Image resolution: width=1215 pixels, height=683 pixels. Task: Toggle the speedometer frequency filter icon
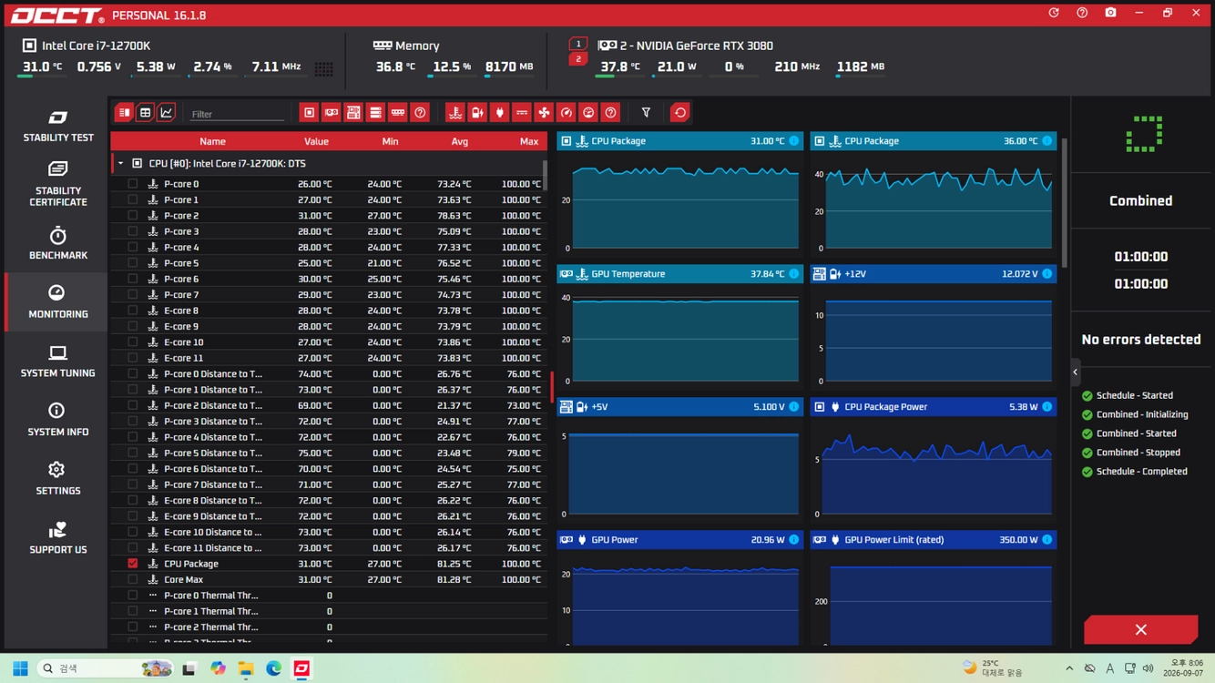[566, 113]
